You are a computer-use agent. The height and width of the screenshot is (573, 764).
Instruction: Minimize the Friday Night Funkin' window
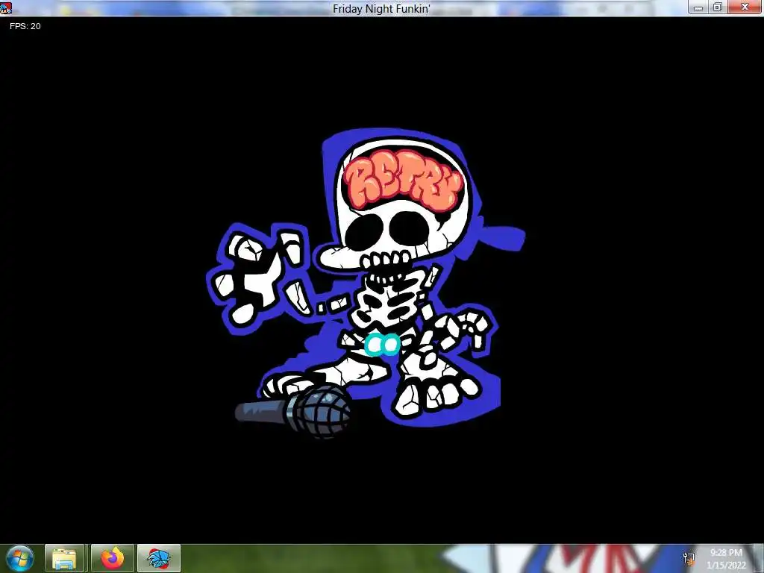click(698, 7)
